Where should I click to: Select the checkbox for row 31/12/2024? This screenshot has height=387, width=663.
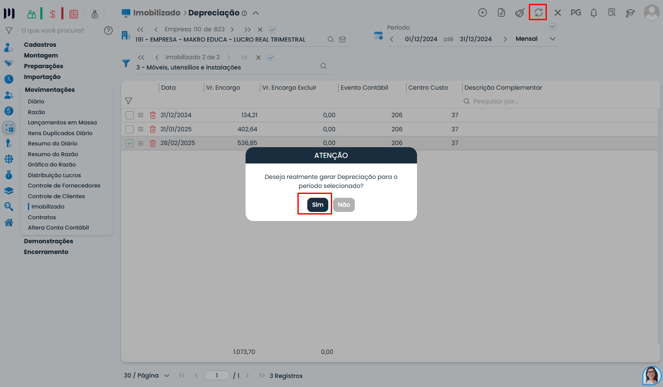(129, 115)
